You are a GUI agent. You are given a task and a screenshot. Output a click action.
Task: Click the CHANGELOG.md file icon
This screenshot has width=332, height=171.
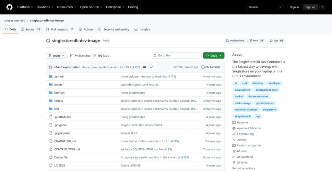point(51,141)
